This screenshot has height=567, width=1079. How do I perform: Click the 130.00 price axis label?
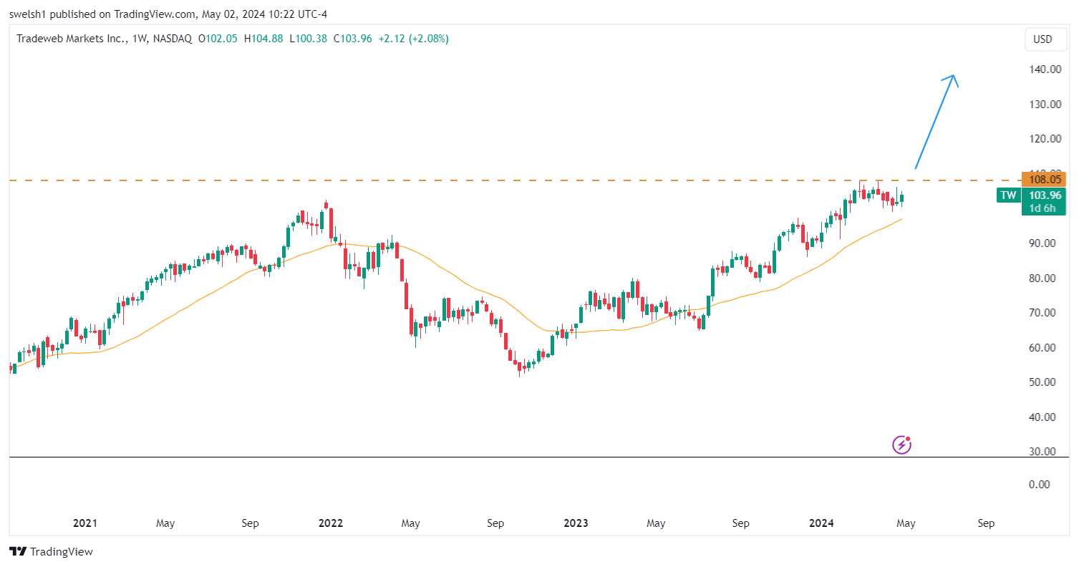click(1045, 105)
